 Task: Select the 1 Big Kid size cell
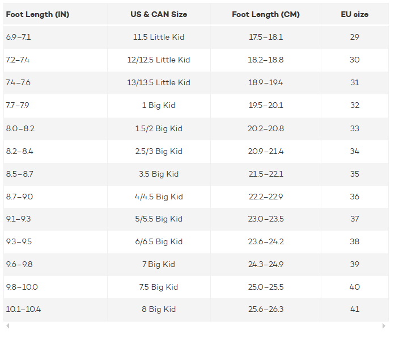[159, 105]
